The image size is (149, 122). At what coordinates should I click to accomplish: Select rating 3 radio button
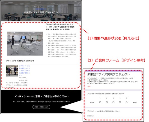click(x=113, y=102)
